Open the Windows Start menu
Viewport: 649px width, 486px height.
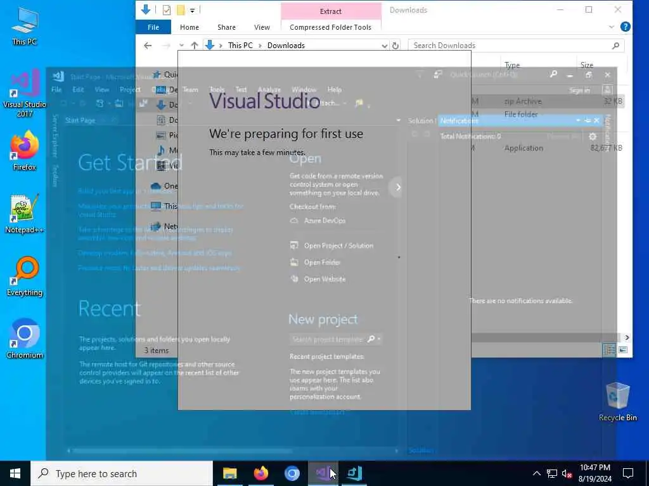pyautogui.click(x=15, y=473)
